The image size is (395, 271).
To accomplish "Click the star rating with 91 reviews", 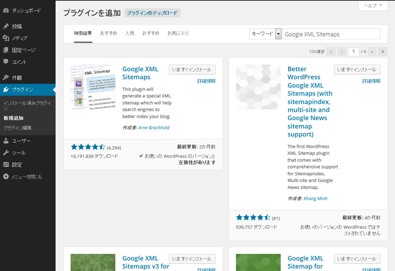I will (253, 218).
